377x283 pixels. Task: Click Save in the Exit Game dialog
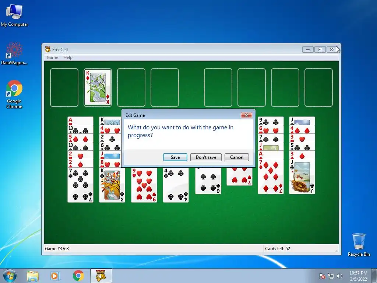175,157
